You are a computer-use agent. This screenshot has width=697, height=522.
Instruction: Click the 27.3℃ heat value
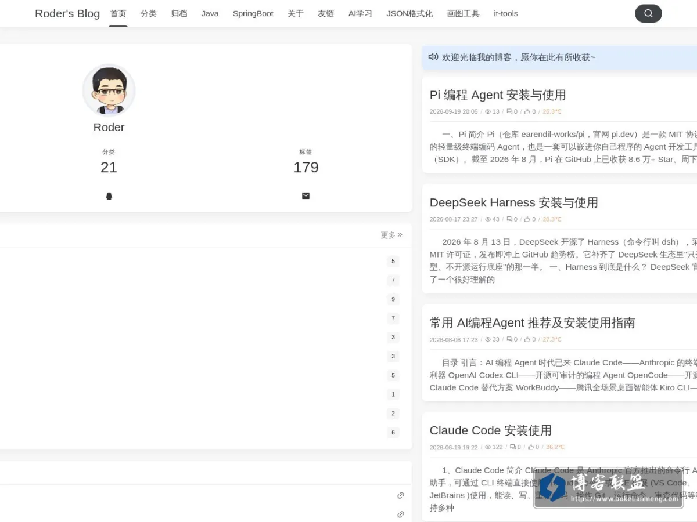point(552,339)
